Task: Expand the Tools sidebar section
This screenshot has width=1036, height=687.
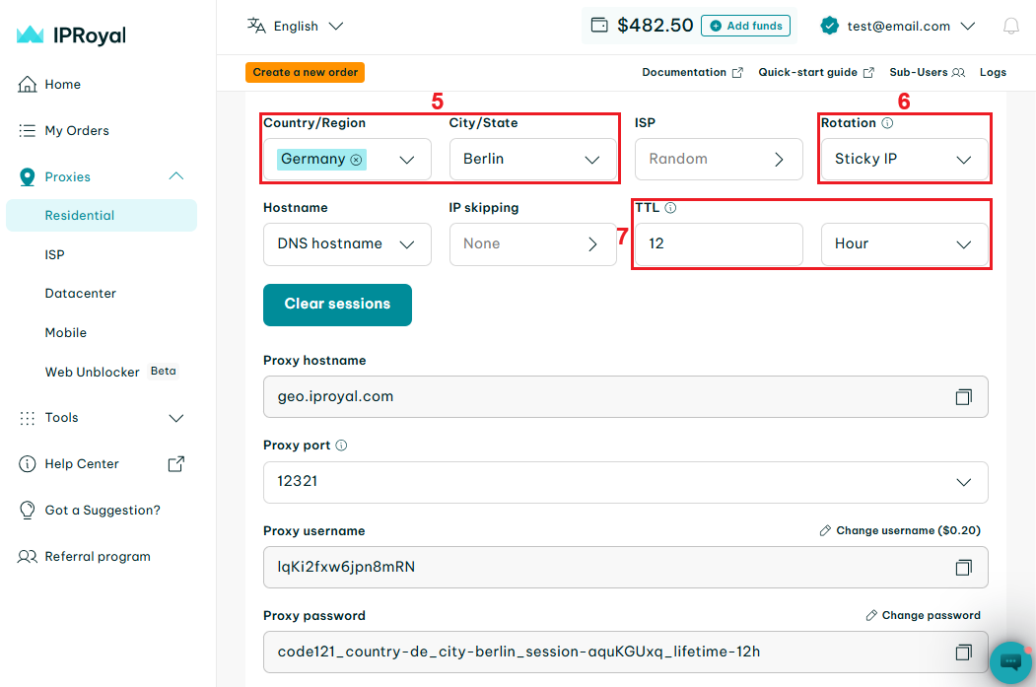Action: coord(175,418)
